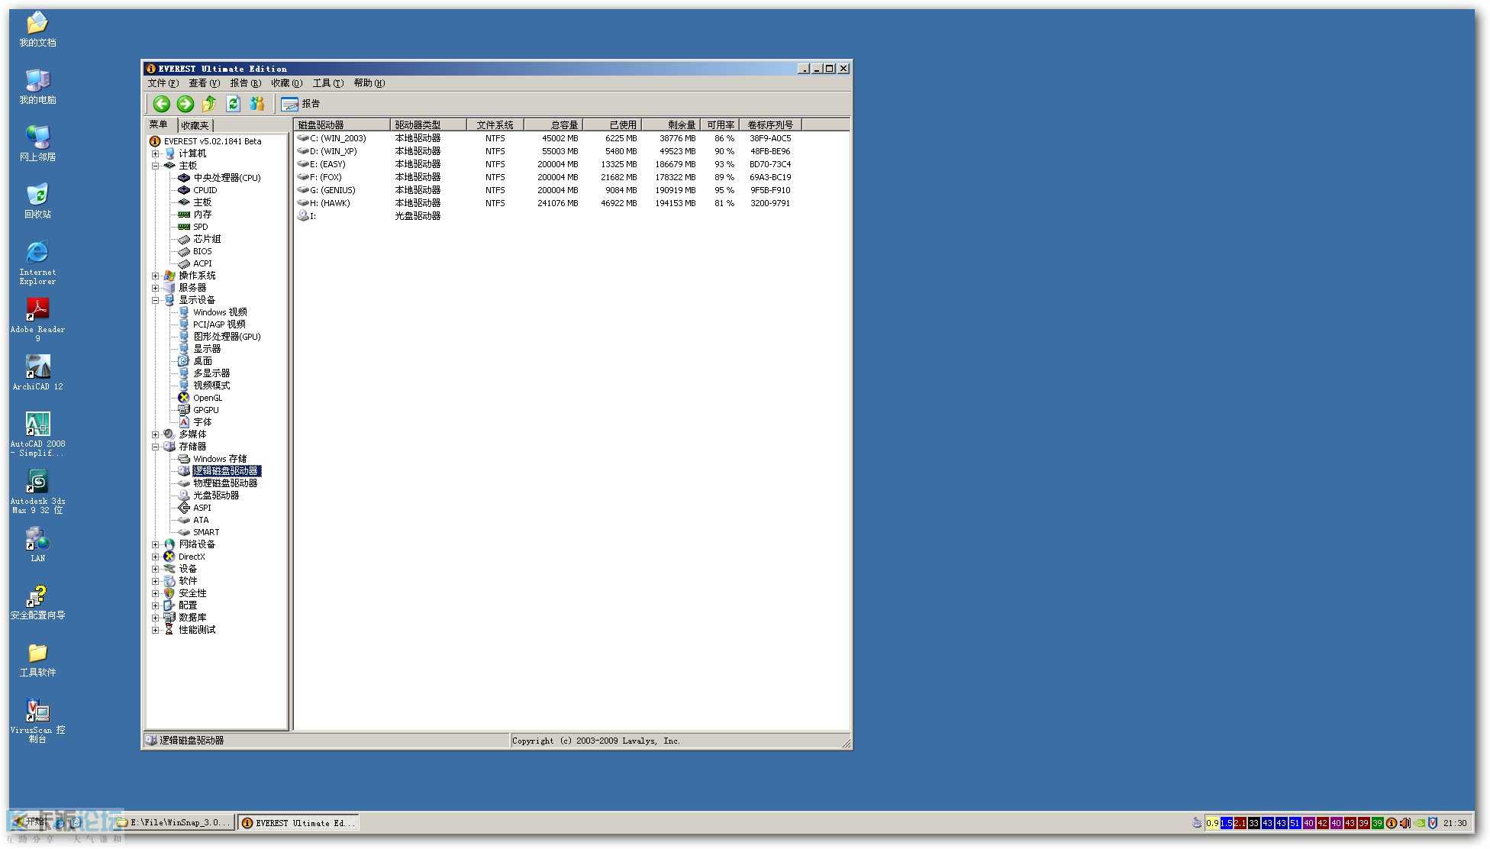1490x849 pixels.
Task: Open the 工具软件 desktop folder
Action: click(37, 660)
